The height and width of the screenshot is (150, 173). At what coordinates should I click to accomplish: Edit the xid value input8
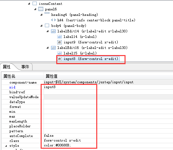pos(108,87)
